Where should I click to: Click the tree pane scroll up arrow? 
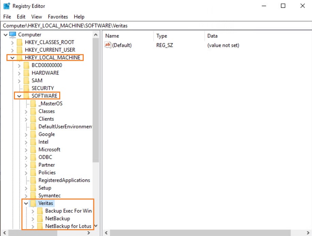pos(96,35)
